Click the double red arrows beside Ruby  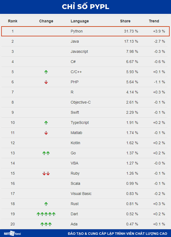click(46, 173)
